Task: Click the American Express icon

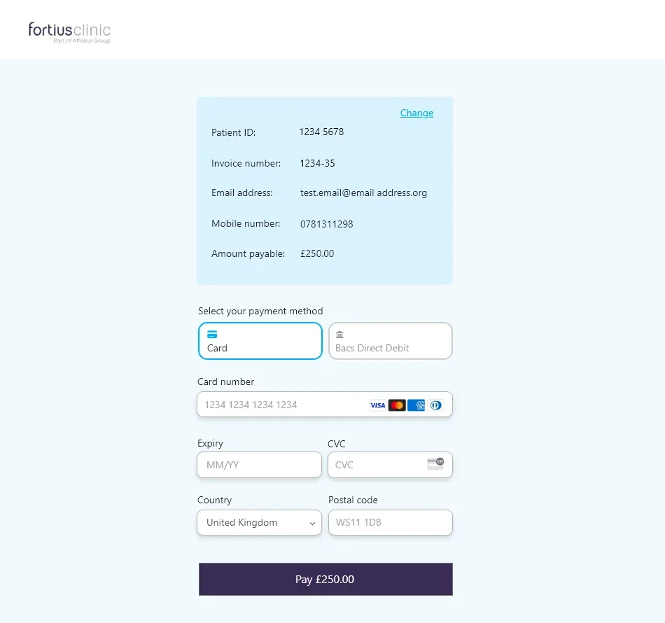Action: click(x=415, y=405)
